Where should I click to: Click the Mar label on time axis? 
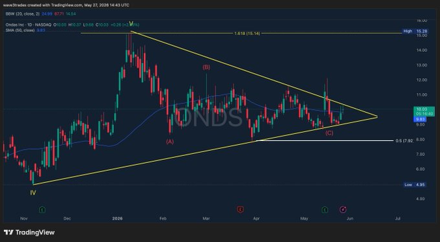point(206,219)
